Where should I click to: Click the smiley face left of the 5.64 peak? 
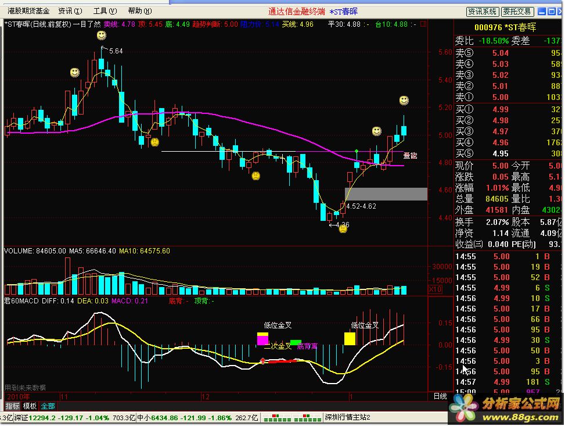coord(74,73)
